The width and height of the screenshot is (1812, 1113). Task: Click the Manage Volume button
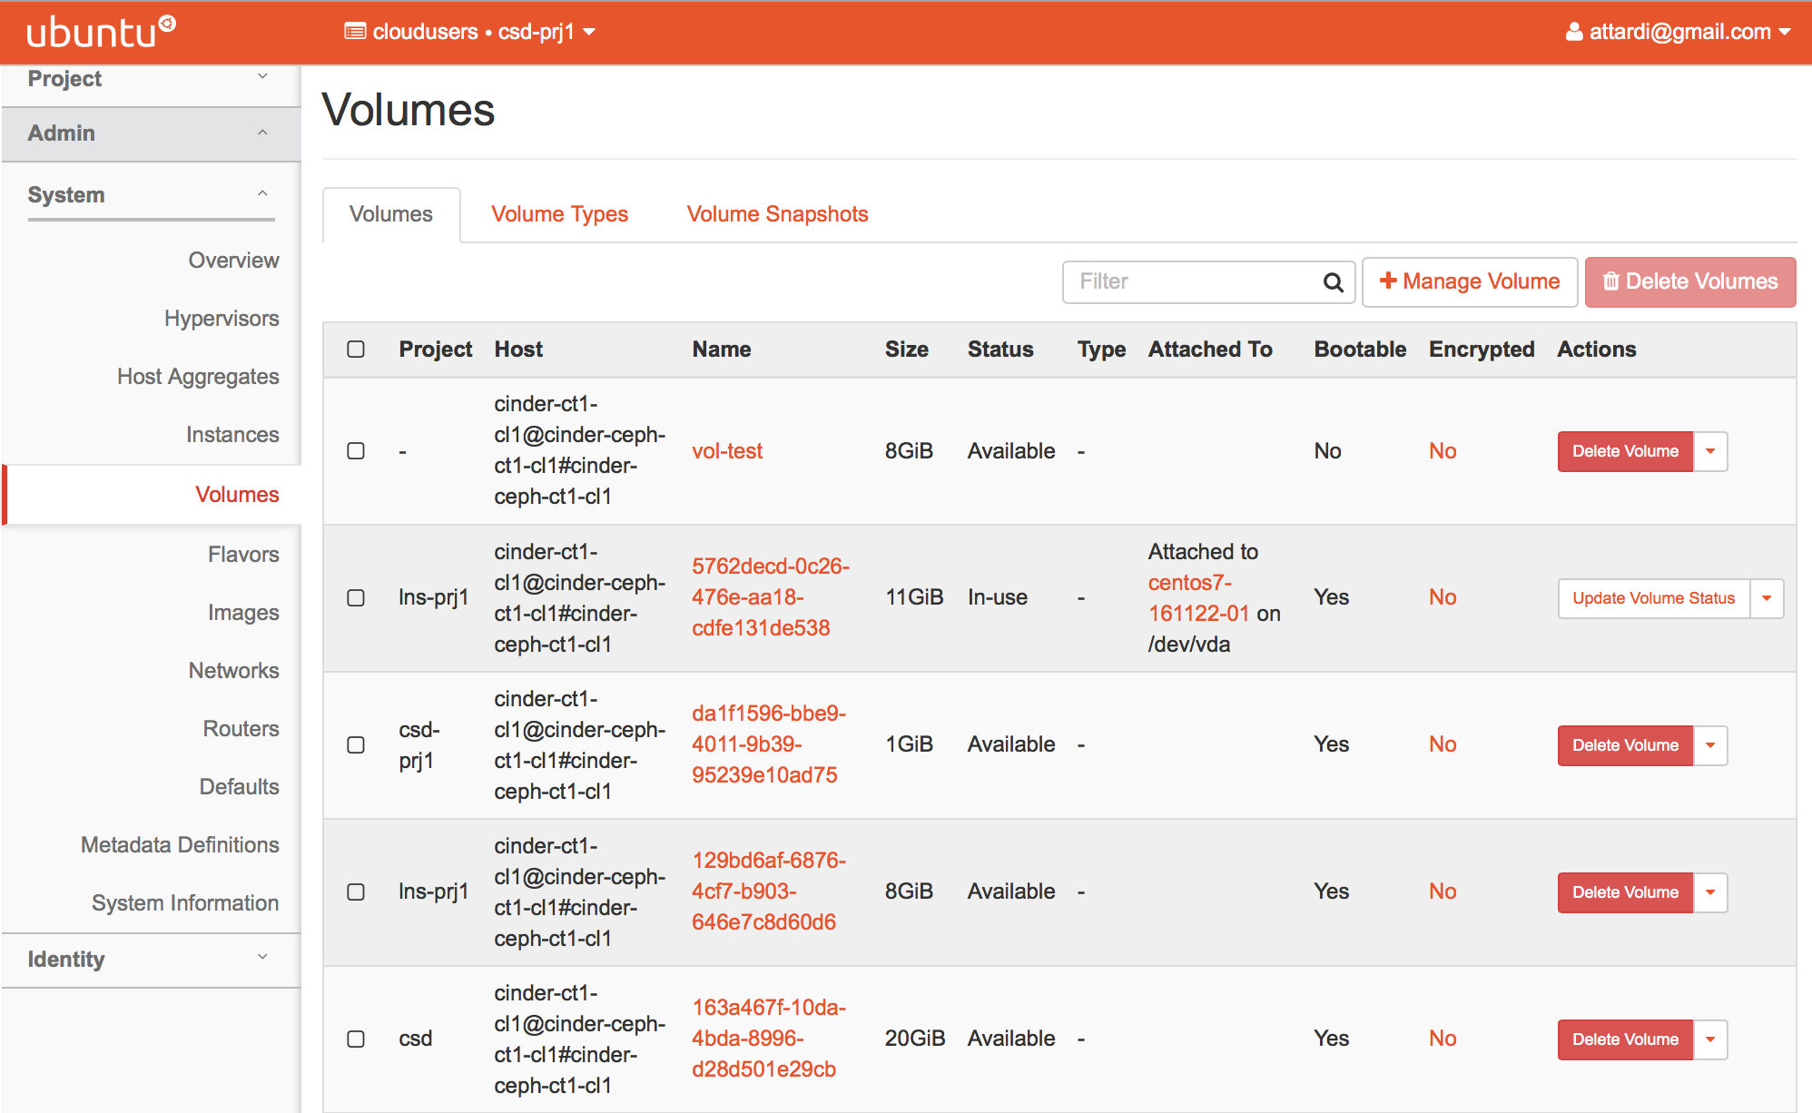pyautogui.click(x=1469, y=282)
